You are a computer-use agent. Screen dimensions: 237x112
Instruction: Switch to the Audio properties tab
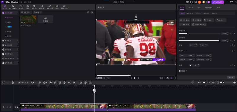click(190, 7)
